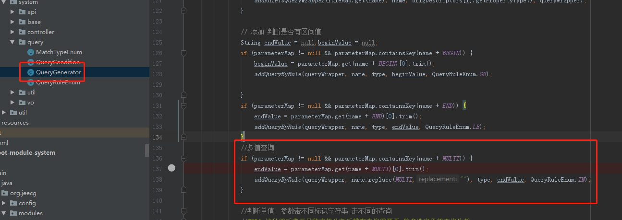
Task: Click the MatchTypeEnum enum icon
Action: (x=31, y=52)
